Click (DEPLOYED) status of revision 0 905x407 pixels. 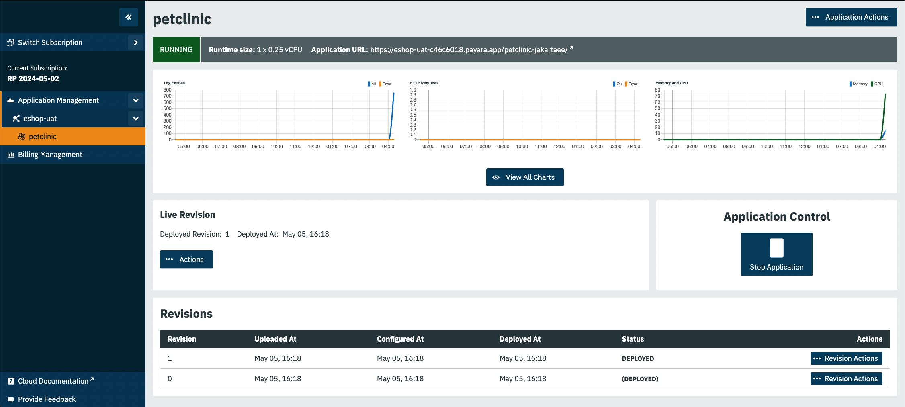click(x=640, y=379)
